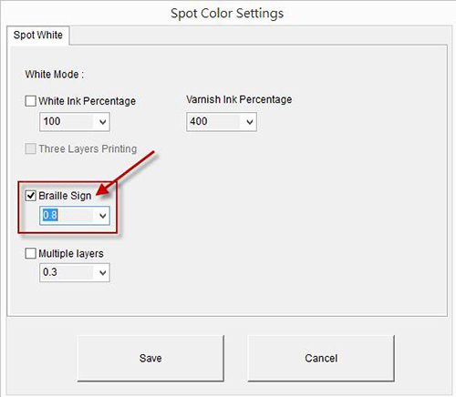The image size is (456, 397).
Task: Click the Multiple layers label text
Action: (71, 253)
